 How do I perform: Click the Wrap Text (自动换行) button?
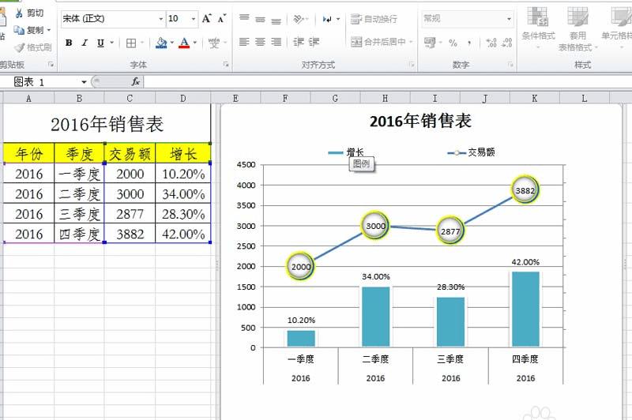click(374, 18)
